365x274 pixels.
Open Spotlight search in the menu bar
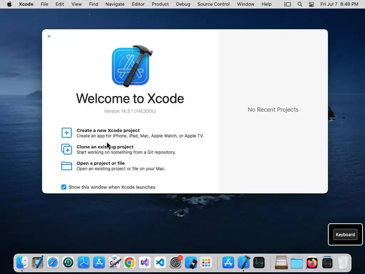point(300,4)
